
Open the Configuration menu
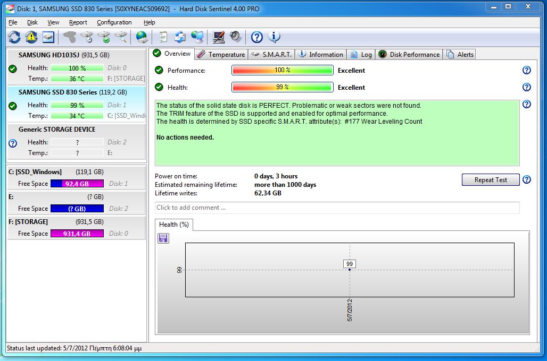(114, 22)
